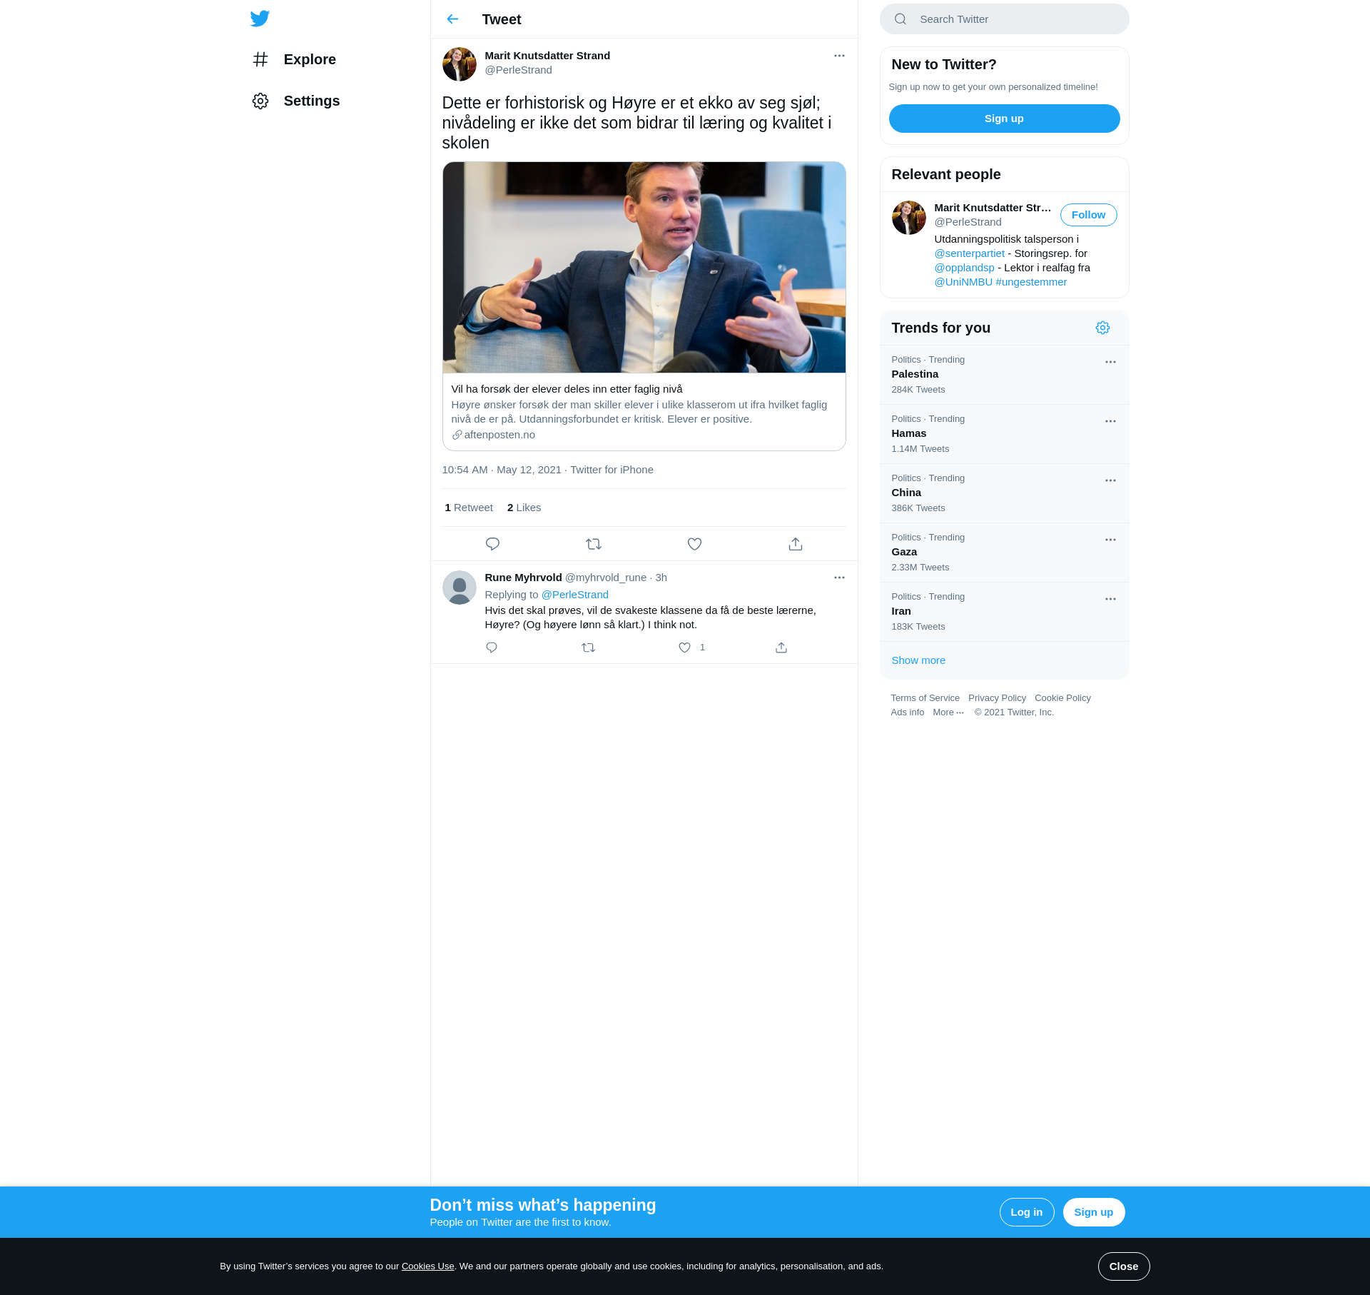
Task: Open more options on Rune Myhrvold's reply
Action: coord(839,578)
